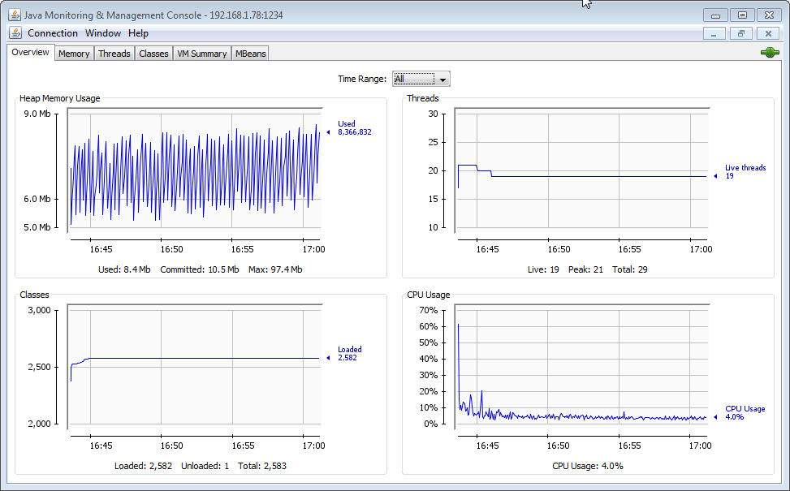Maximize the outer application window

pyautogui.click(x=741, y=15)
